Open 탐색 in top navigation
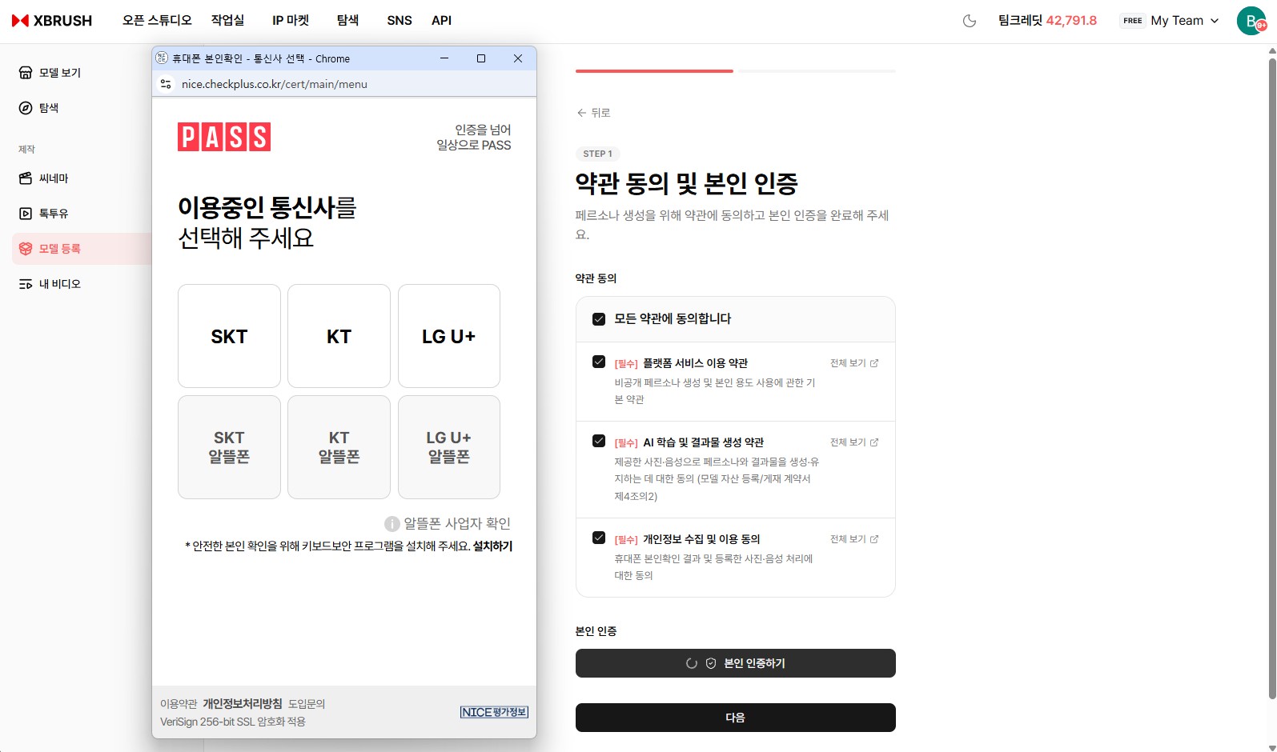This screenshot has height=752, width=1277. (347, 21)
